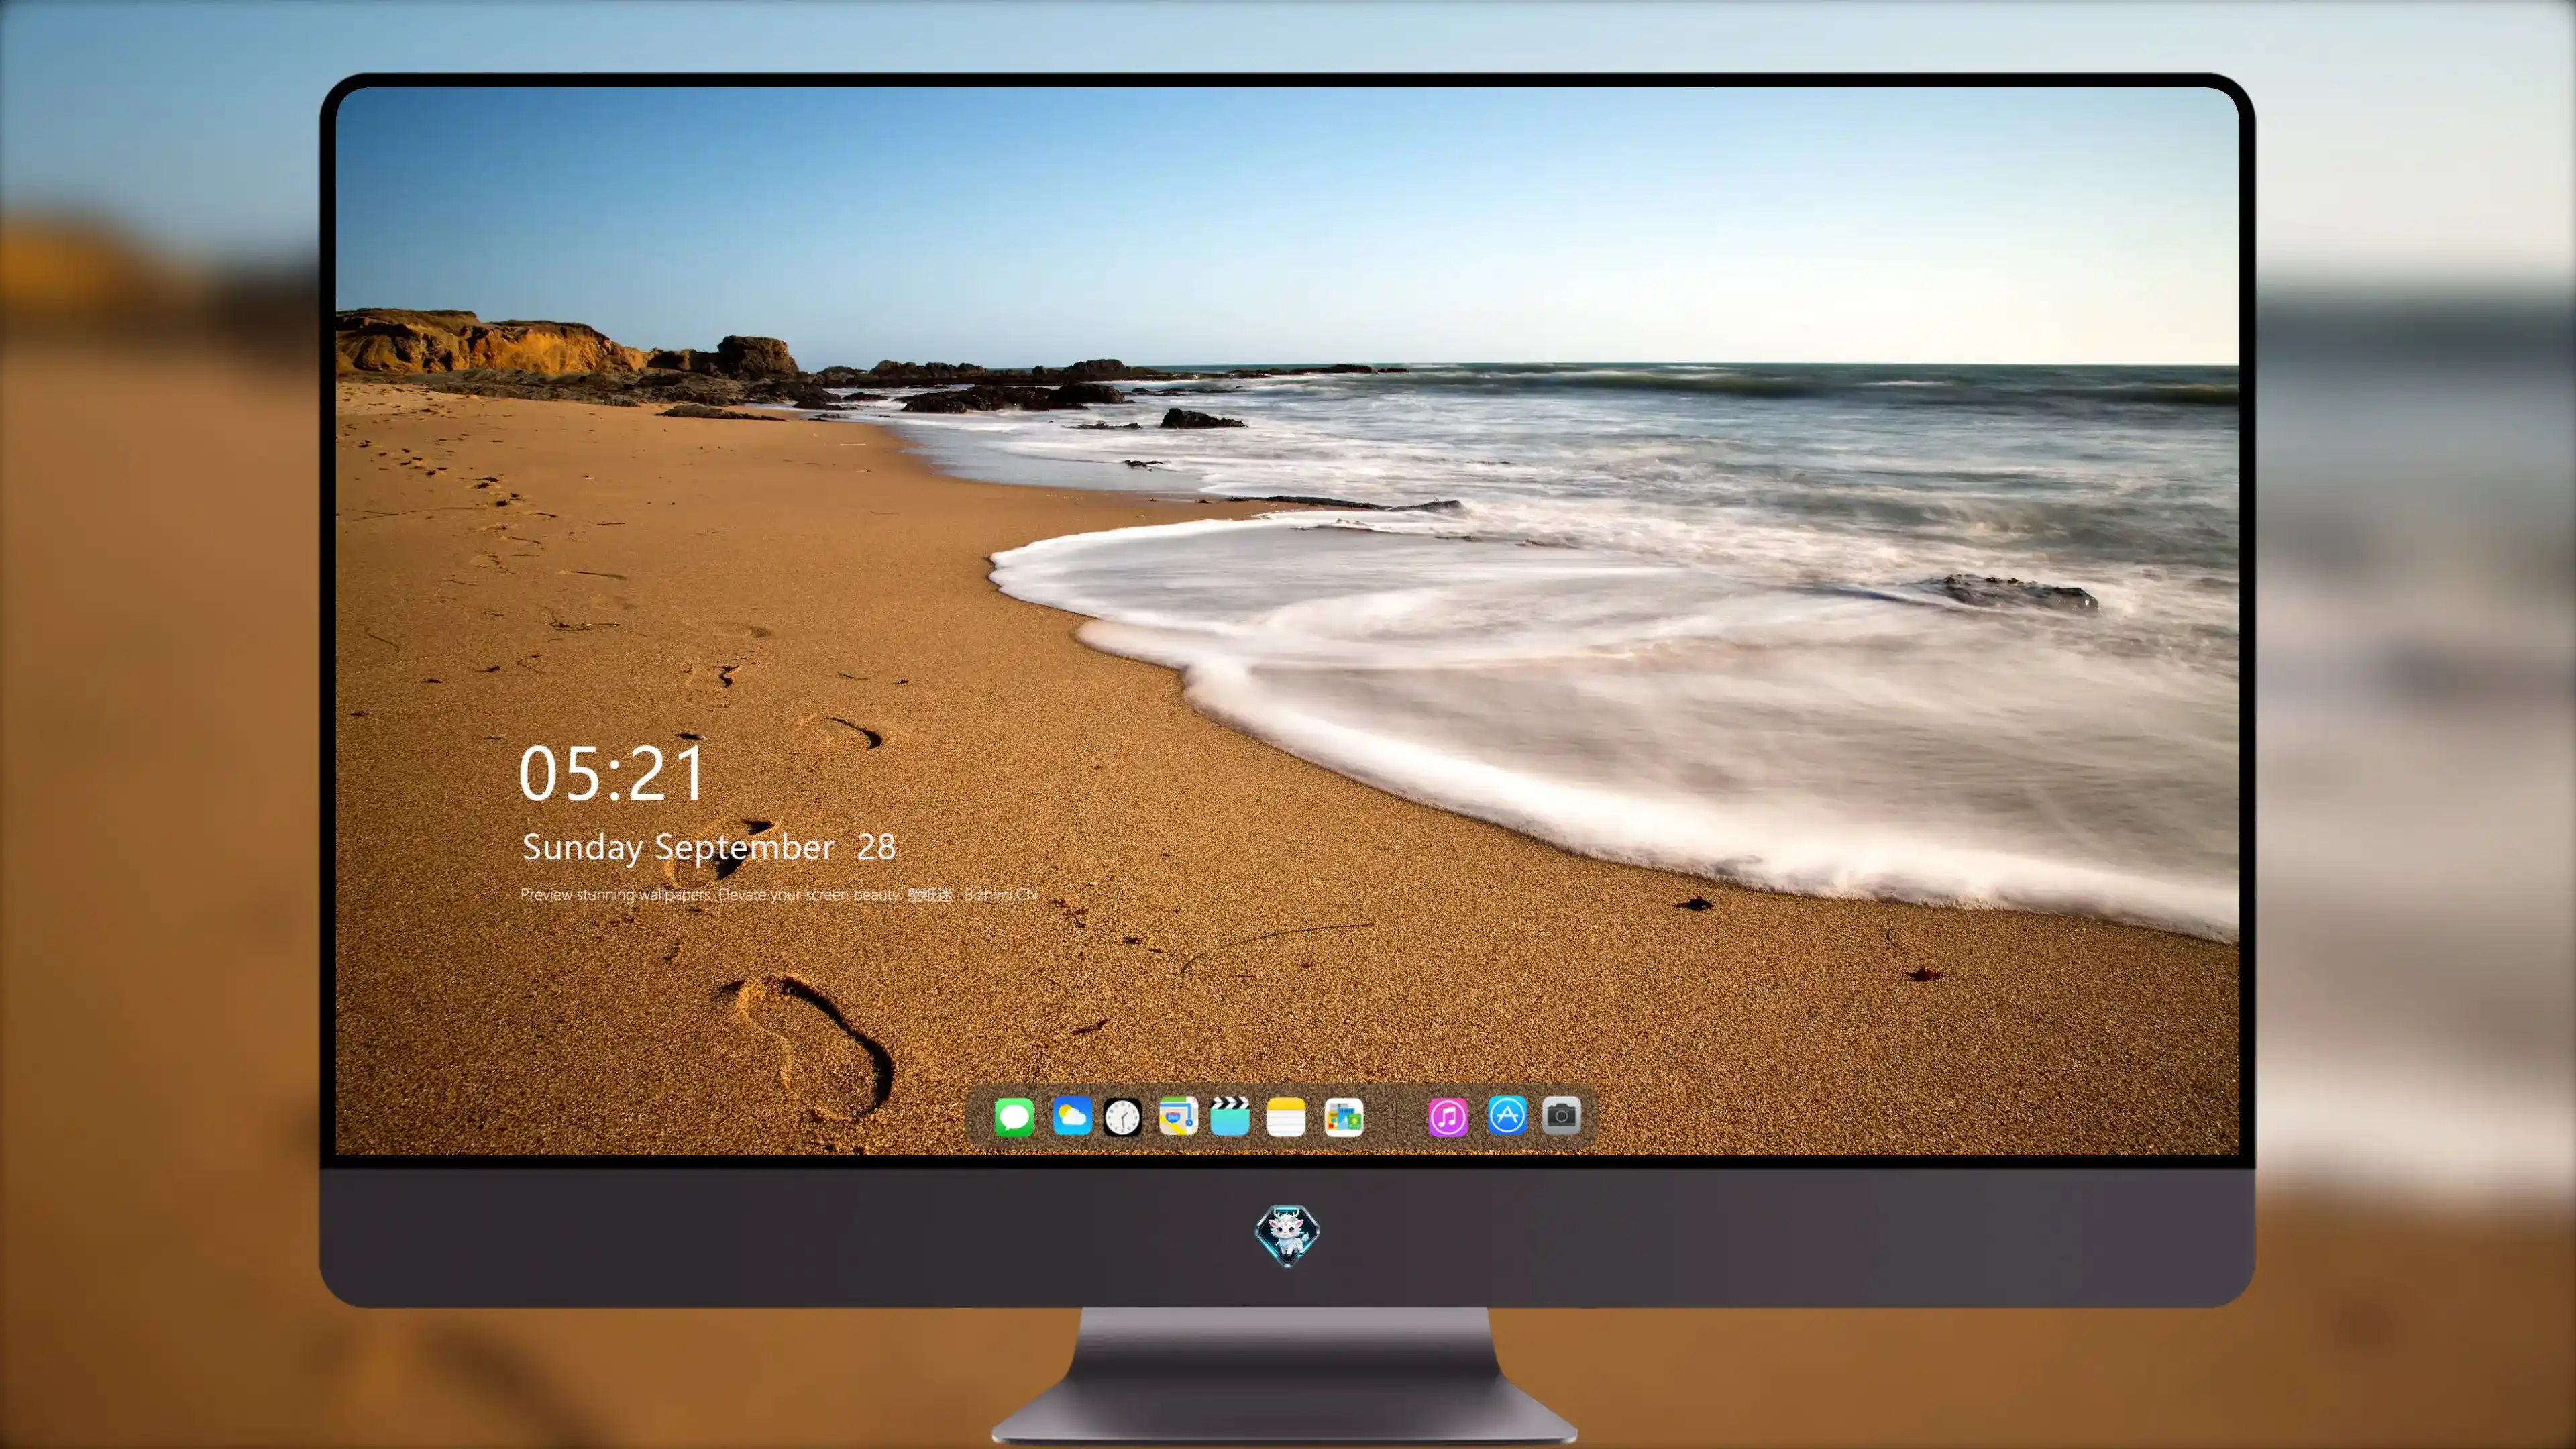Open the Newsstand app in the dock
Viewport: 2576px width, 1449px height.
pyautogui.click(x=1343, y=1117)
